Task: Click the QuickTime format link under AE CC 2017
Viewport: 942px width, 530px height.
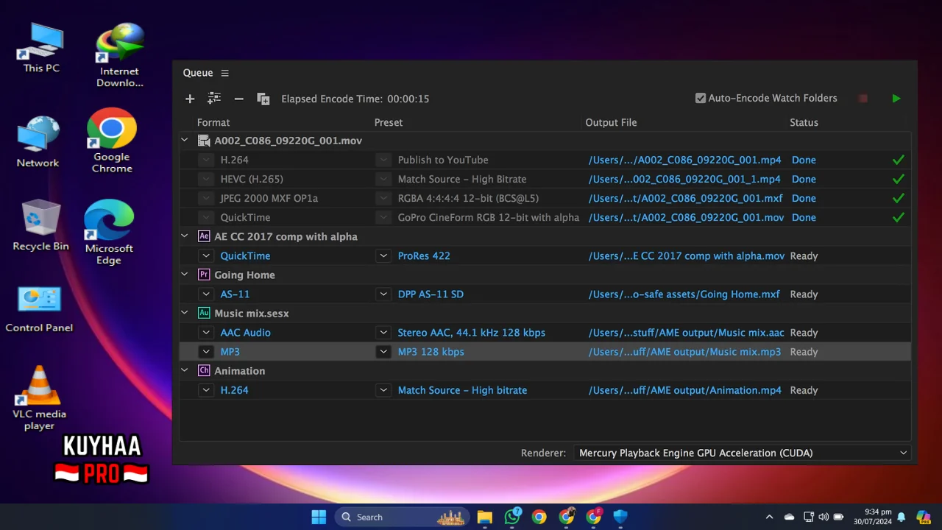Action: coord(245,255)
